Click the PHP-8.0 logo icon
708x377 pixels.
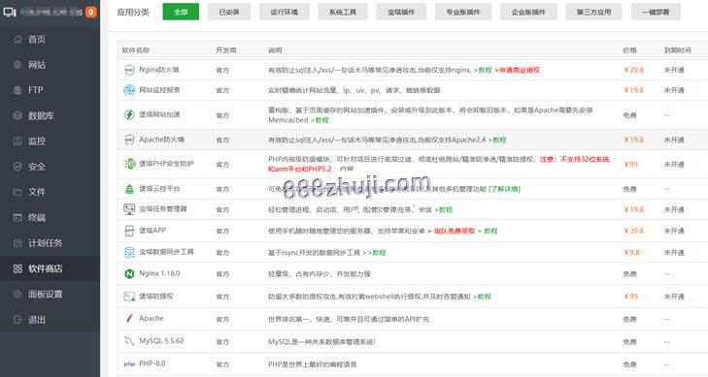[129, 363]
